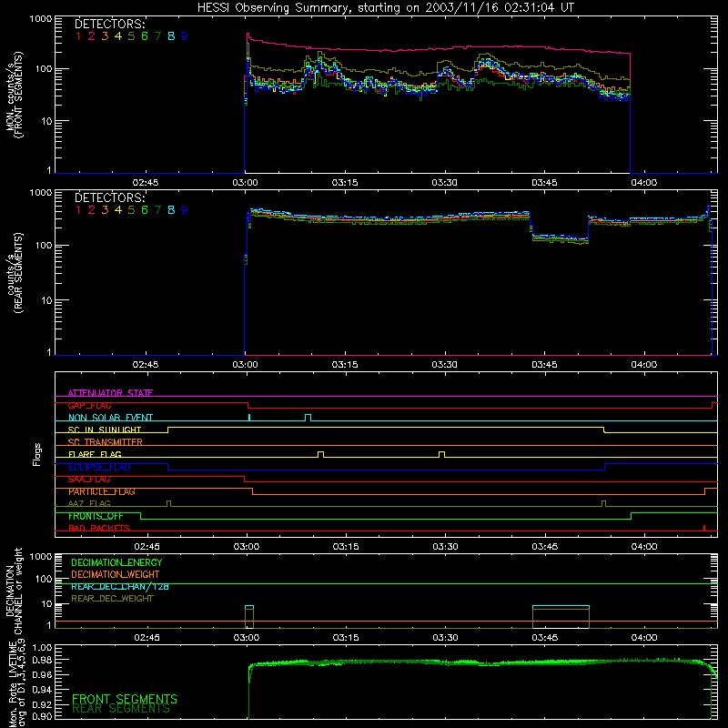Select detector number 2 in front segments legend

pyautogui.click(x=92, y=36)
